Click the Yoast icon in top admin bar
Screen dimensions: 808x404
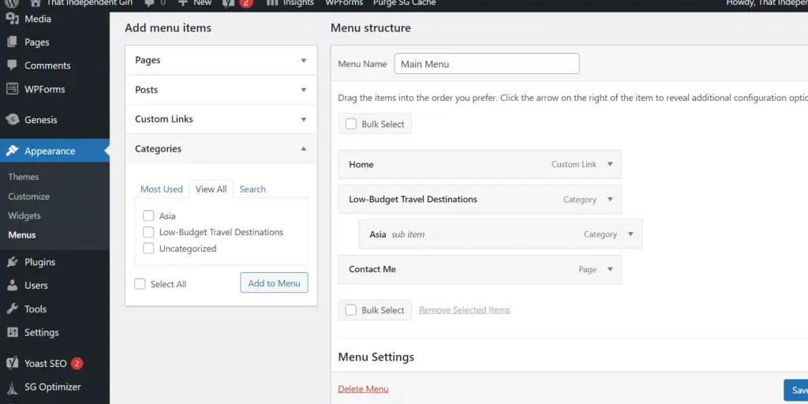pyautogui.click(x=228, y=3)
